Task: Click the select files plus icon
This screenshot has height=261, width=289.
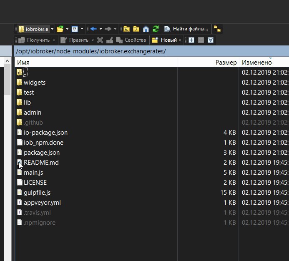Action: coord(191,40)
